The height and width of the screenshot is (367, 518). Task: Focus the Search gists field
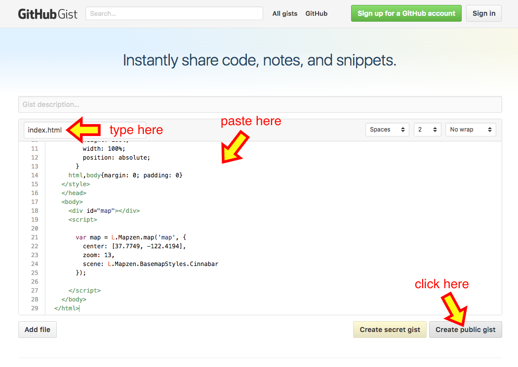[x=174, y=13]
